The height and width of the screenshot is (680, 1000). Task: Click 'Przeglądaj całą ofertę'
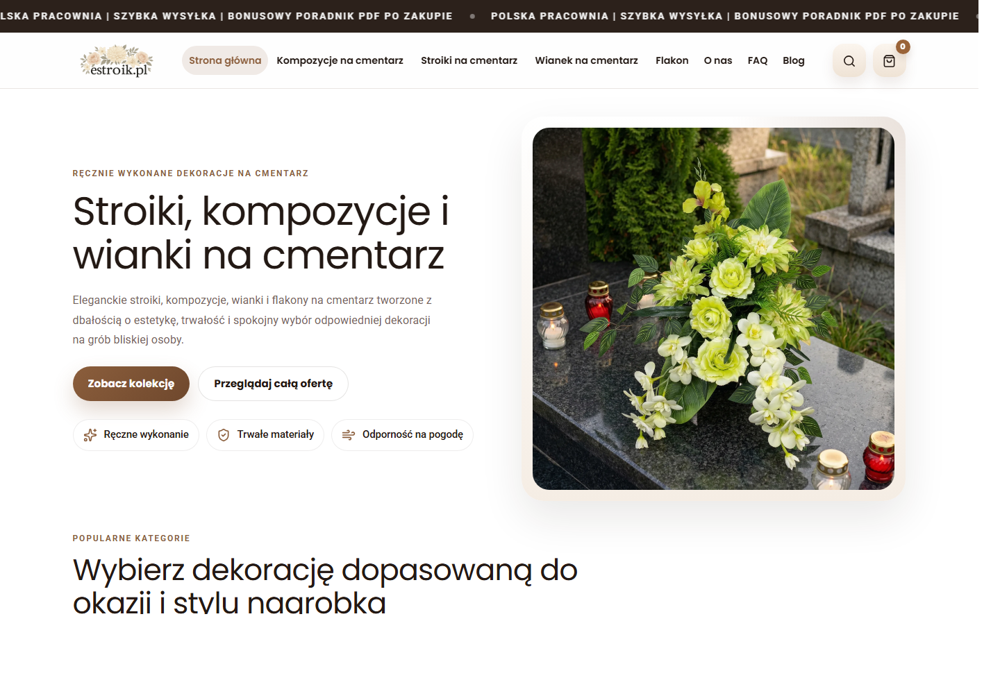pyautogui.click(x=273, y=383)
